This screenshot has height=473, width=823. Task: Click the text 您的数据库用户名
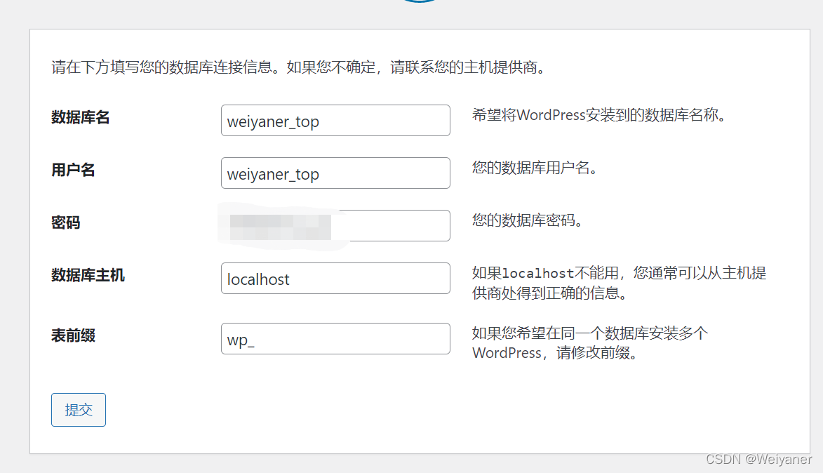pyautogui.click(x=535, y=168)
